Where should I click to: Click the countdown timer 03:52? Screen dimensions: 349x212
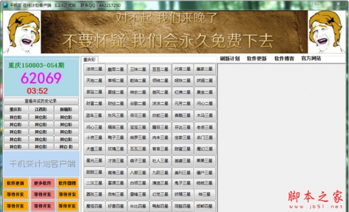point(37,91)
